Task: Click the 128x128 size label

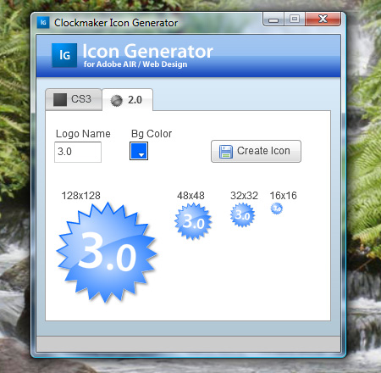Action: coord(81,196)
